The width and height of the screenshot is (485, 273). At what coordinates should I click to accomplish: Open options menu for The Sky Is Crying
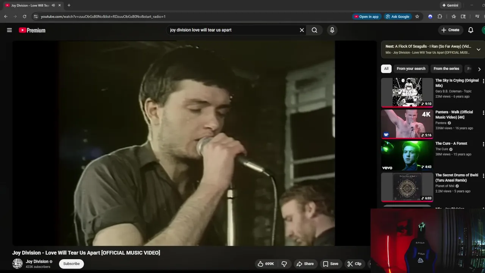pyautogui.click(x=483, y=81)
